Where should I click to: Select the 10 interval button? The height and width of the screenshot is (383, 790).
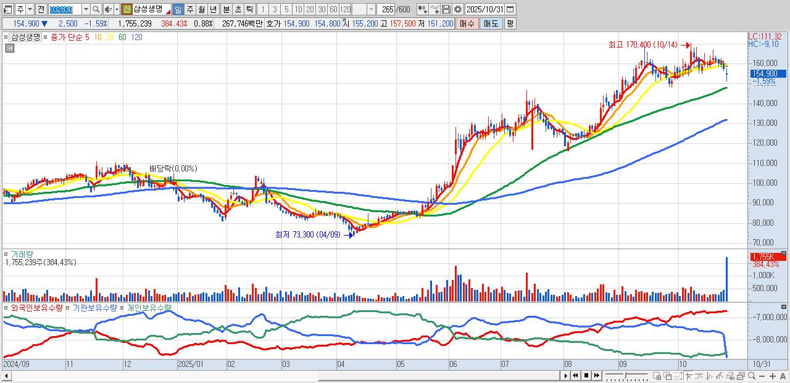click(x=298, y=9)
